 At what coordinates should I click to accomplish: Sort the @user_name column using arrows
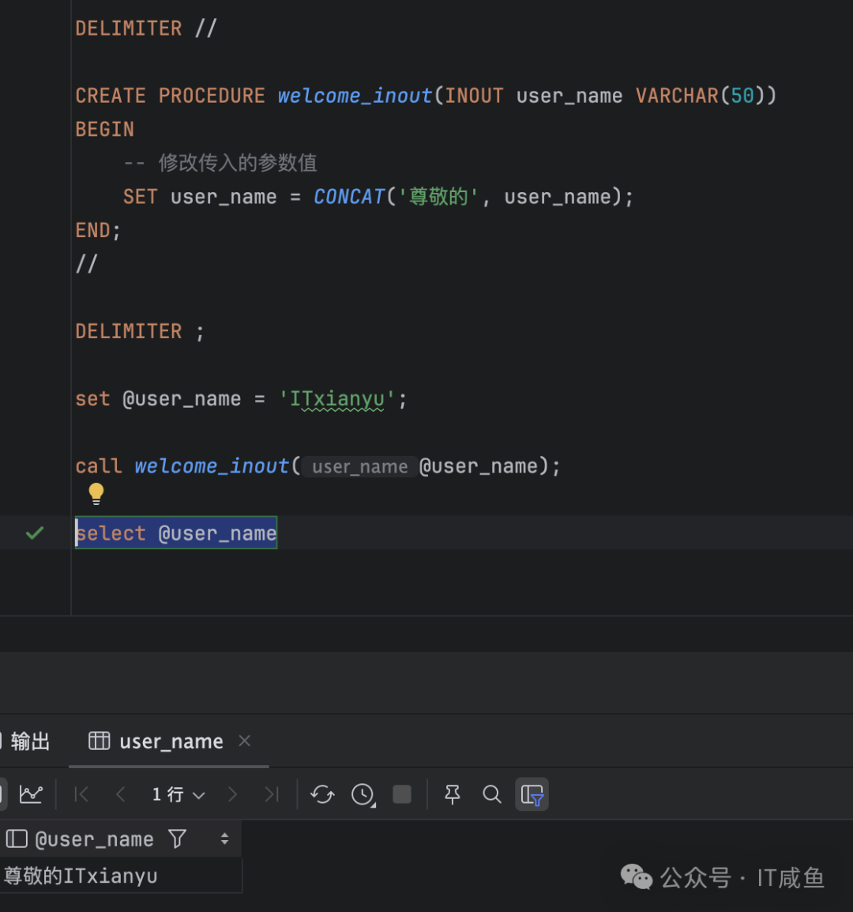point(224,839)
